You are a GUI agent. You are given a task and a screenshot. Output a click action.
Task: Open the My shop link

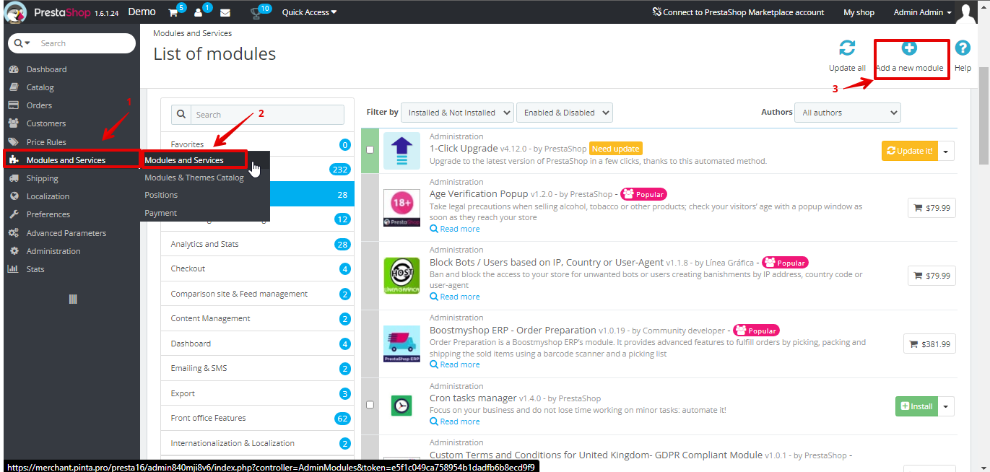coord(859,12)
